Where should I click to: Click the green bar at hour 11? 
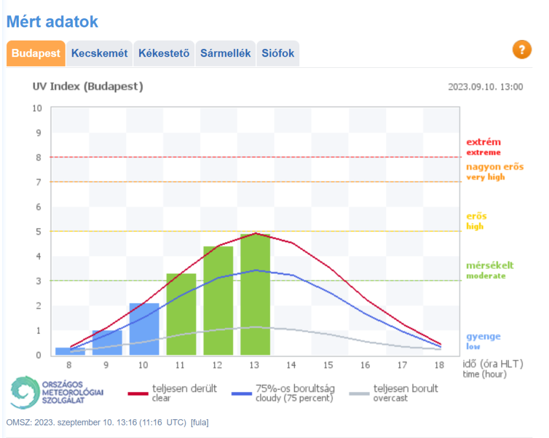click(181, 315)
